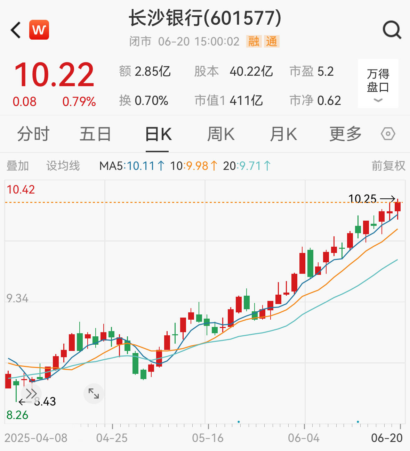Toggle 叠加 overlay mode
The height and width of the screenshot is (451, 410).
[18, 166]
